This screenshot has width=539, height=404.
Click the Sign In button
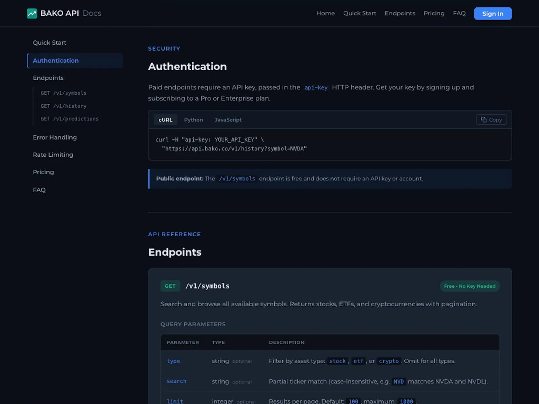coord(493,13)
